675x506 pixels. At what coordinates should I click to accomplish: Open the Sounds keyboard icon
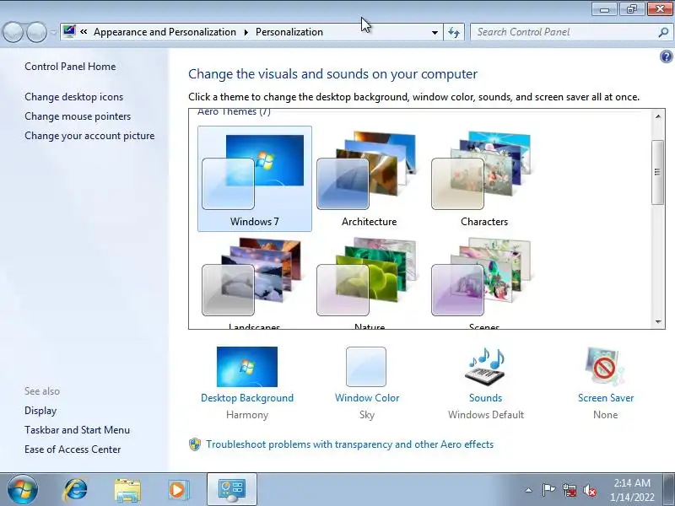click(486, 367)
